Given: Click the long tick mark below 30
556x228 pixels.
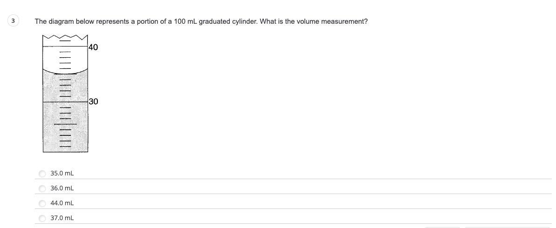Looking at the screenshot, I should (65, 124).
